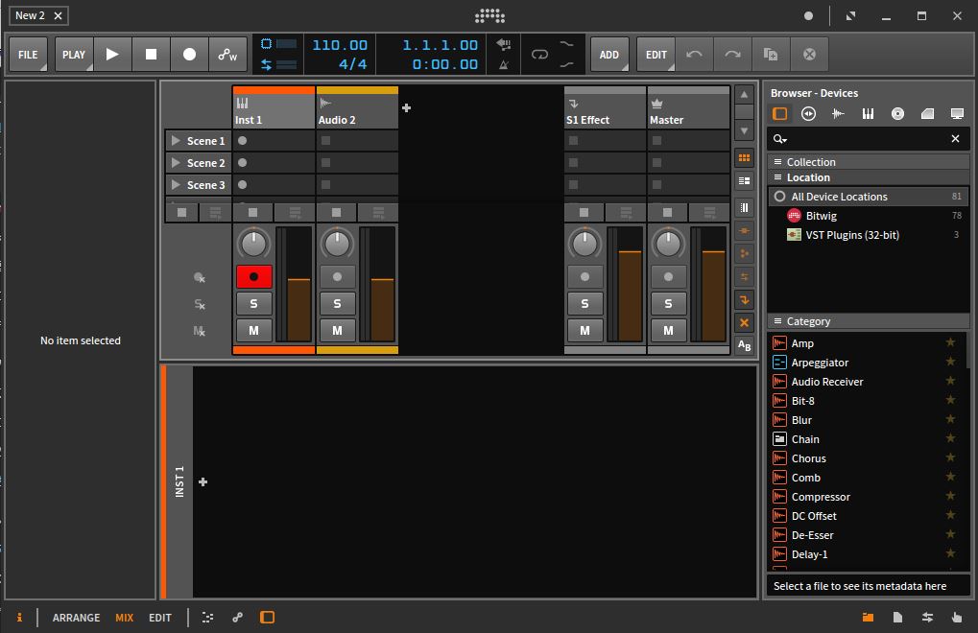Open the EDIT menu
This screenshot has width=978, height=633.
pyautogui.click(x=656, y=55)
